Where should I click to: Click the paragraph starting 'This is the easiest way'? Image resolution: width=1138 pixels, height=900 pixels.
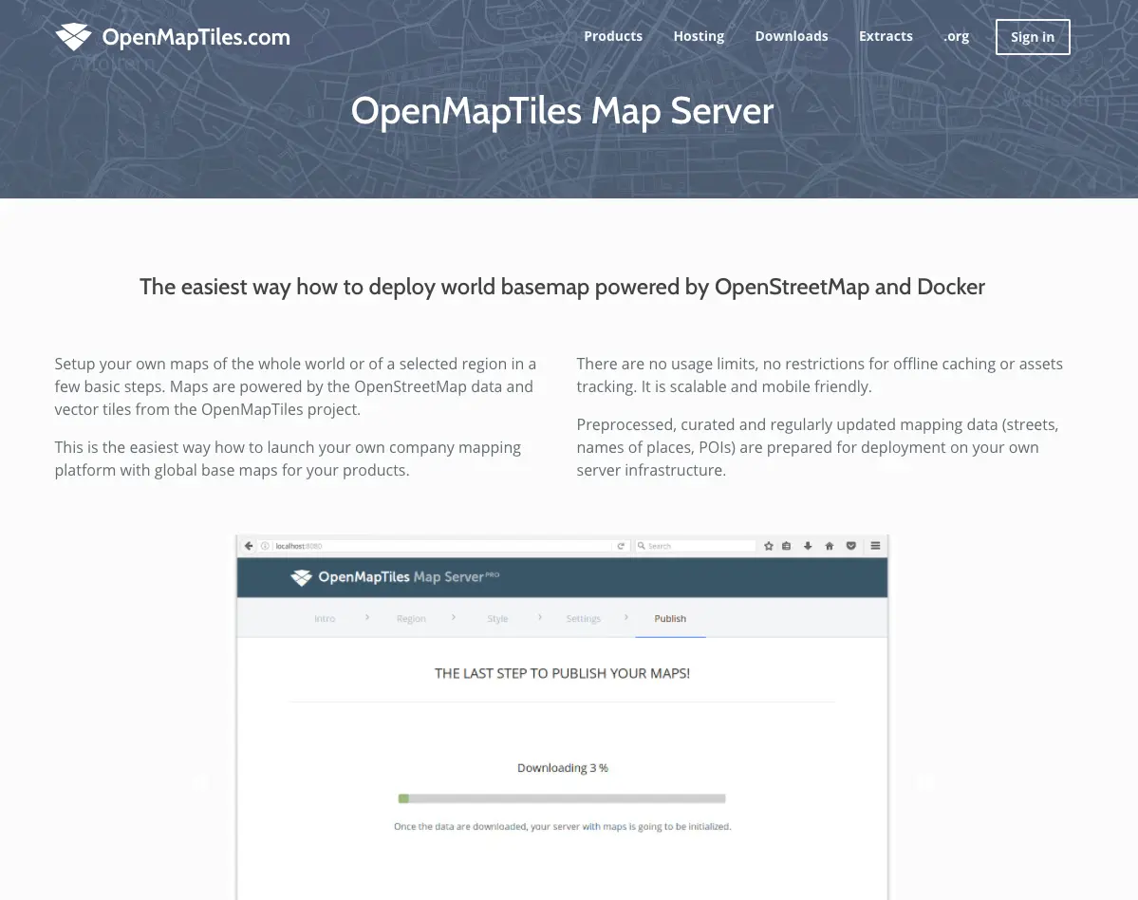click(x=288, y=459)
